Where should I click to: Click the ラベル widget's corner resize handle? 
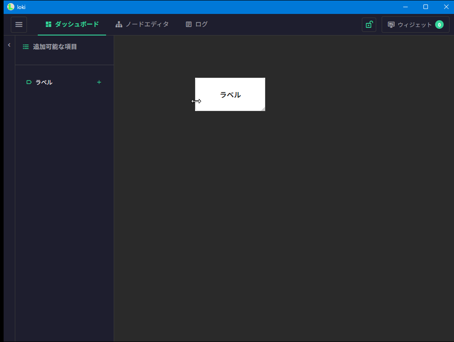[263, 109]
